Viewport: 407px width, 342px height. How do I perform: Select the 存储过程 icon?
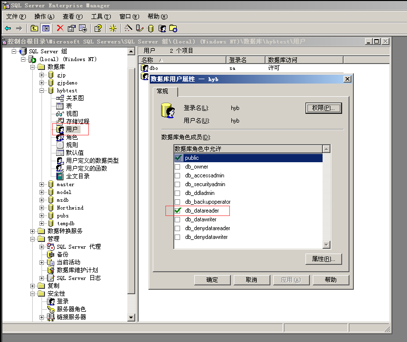point(60,121)
